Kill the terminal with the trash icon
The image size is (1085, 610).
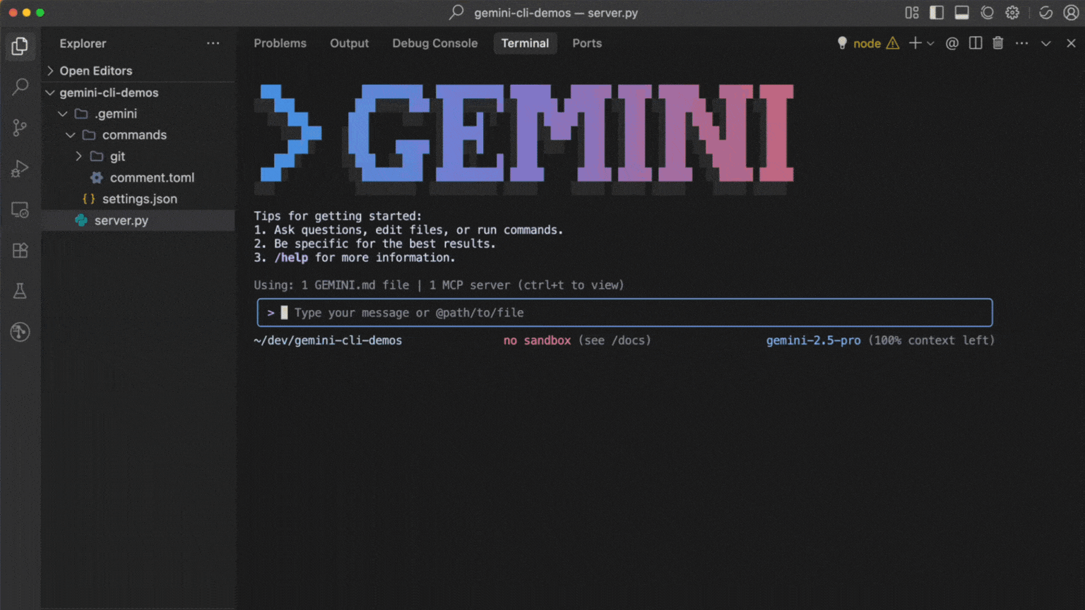point(997,43)
